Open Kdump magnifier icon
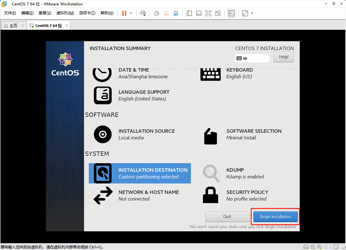The width and height of the screenshot is (346, 250). 211,173
